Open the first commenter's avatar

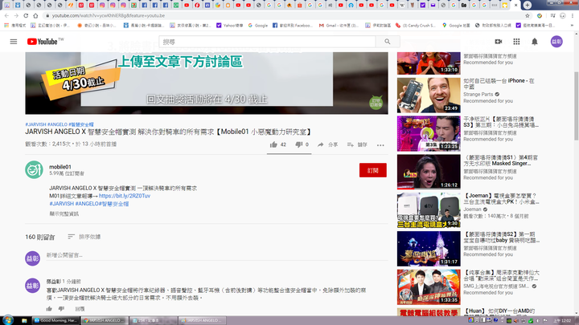pos(32,286)
